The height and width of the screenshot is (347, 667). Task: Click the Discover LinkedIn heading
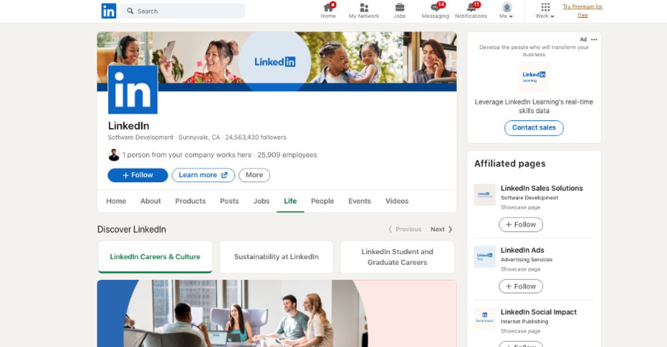(x=132, y=229)
